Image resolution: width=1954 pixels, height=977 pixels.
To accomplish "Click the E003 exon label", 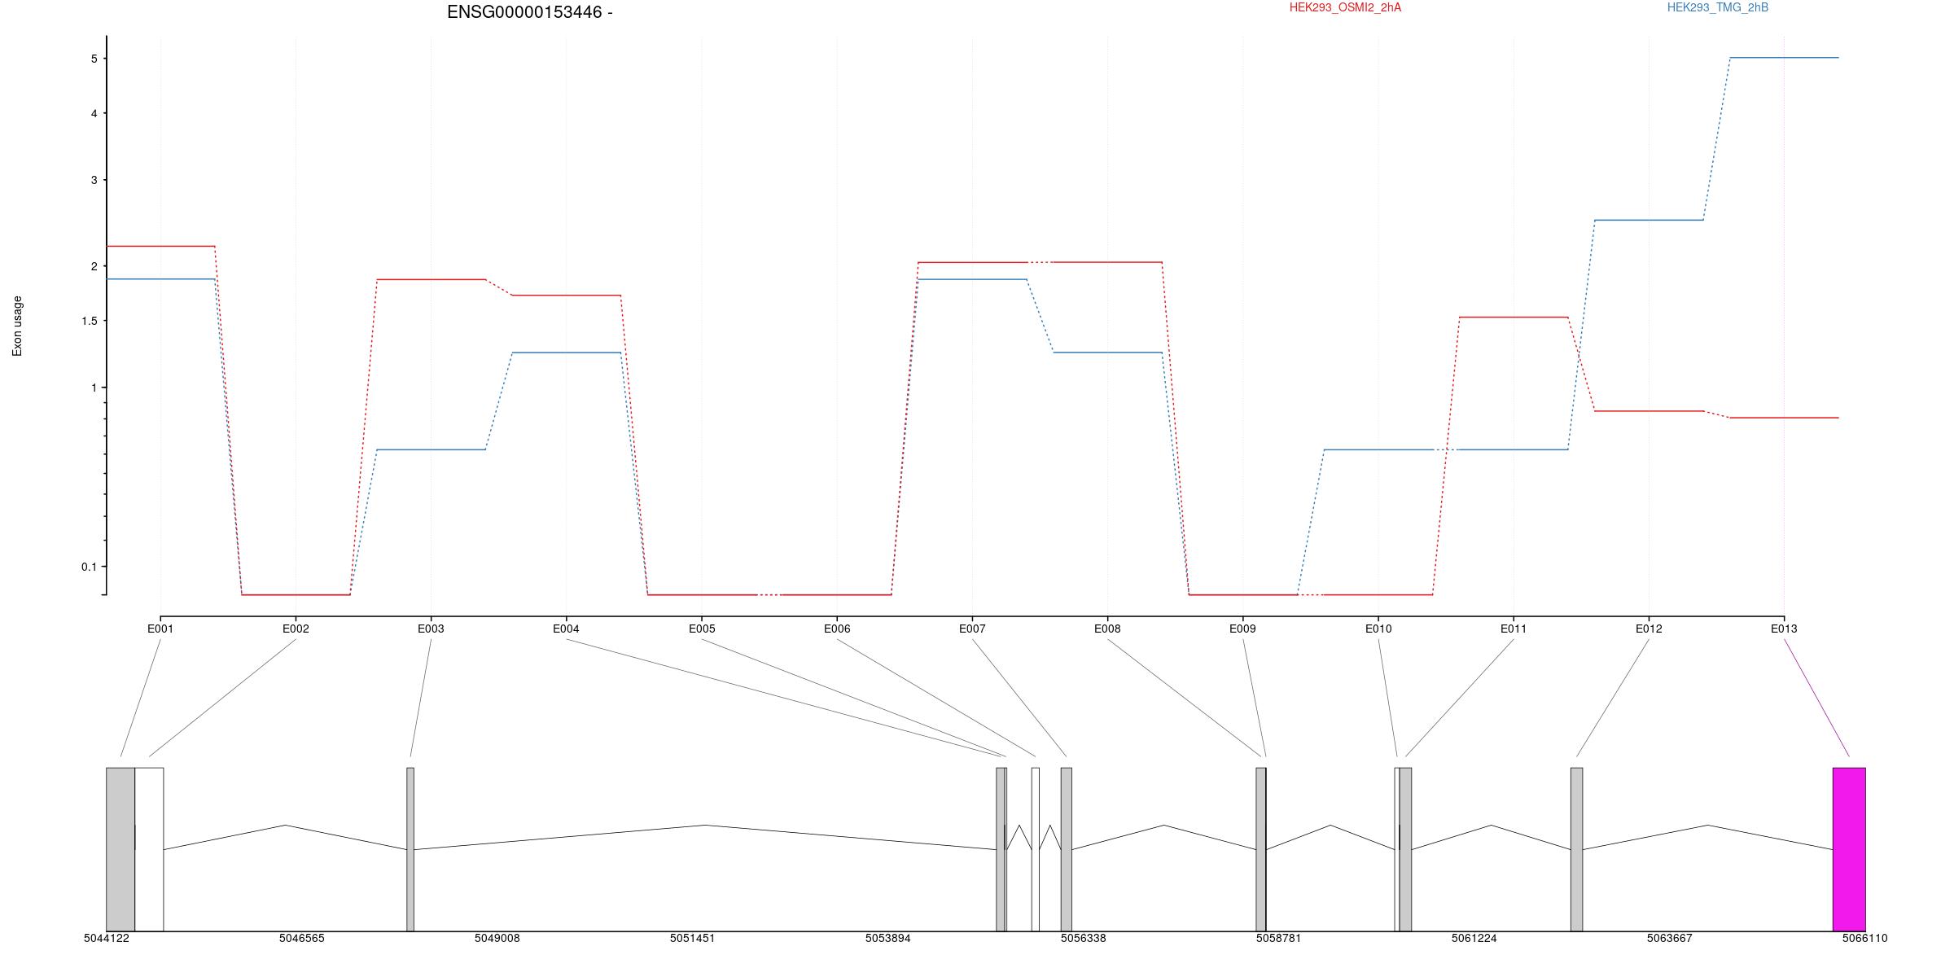I will [x=431, y=629].
